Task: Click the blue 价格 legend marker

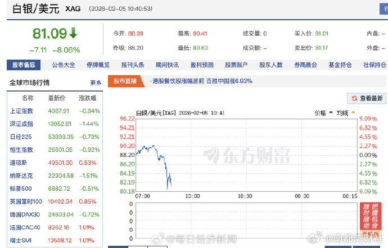Action: click(331, 112)
